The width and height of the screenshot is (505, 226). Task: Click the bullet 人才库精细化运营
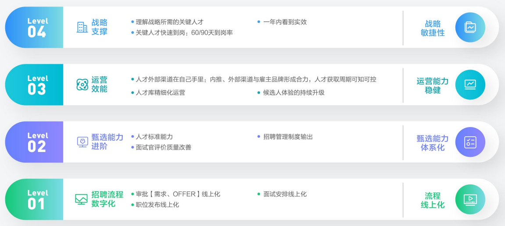158,92
